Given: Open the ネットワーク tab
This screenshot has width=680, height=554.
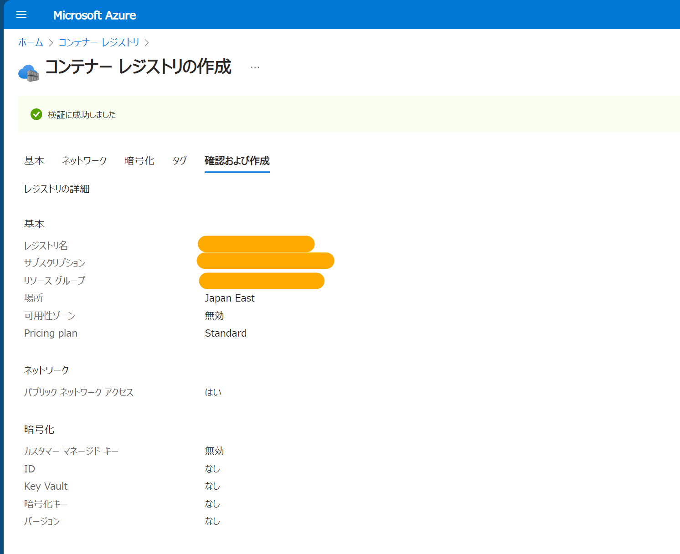Looking at the screenshot, I should point(84,161).
